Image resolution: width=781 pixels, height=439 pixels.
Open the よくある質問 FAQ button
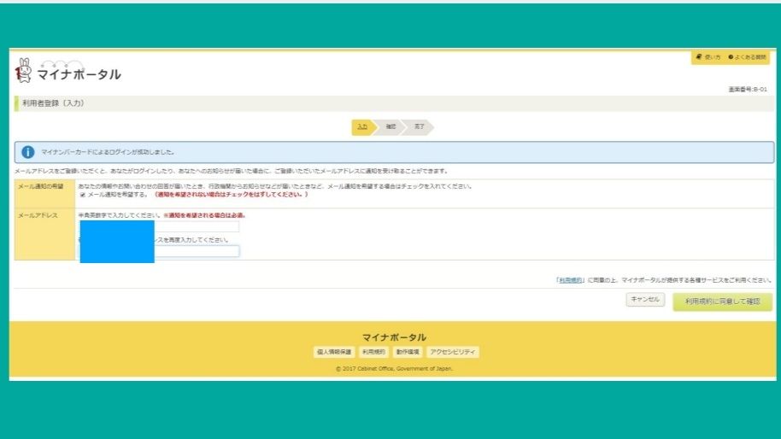tap(748, 57)
